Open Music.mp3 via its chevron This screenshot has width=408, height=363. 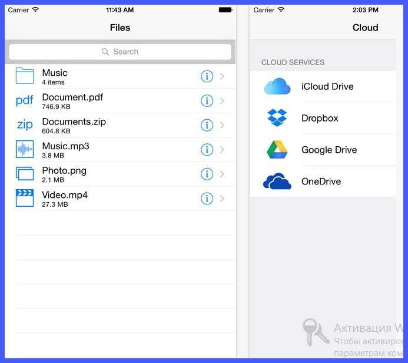point(222,150)
